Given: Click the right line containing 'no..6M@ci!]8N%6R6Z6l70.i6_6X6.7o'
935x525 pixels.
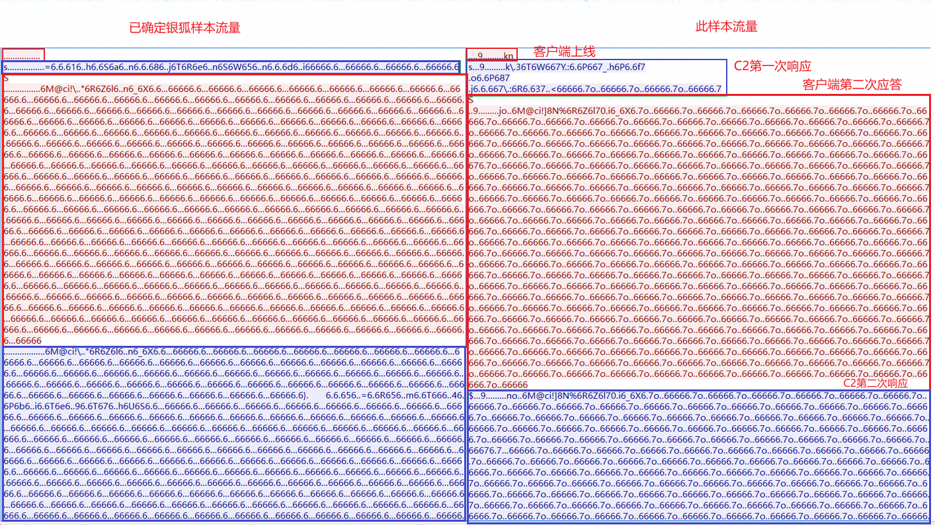Looking at the screenshot, I should pos(698,395).
